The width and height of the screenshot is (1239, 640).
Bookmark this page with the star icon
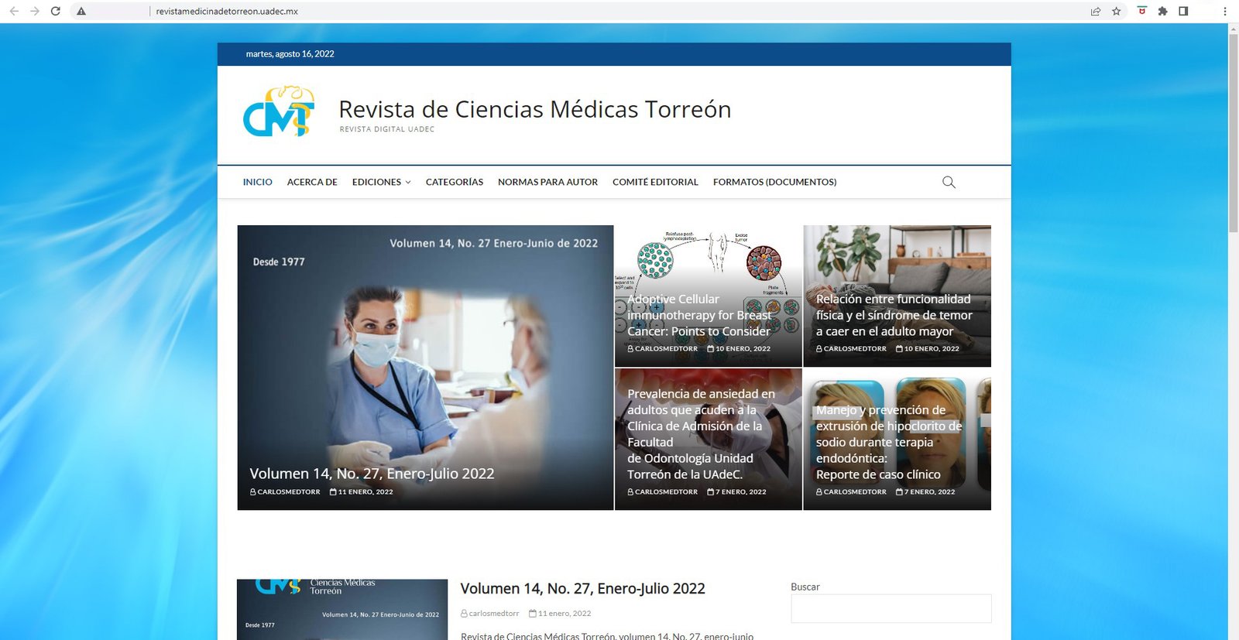(1116, 12)
